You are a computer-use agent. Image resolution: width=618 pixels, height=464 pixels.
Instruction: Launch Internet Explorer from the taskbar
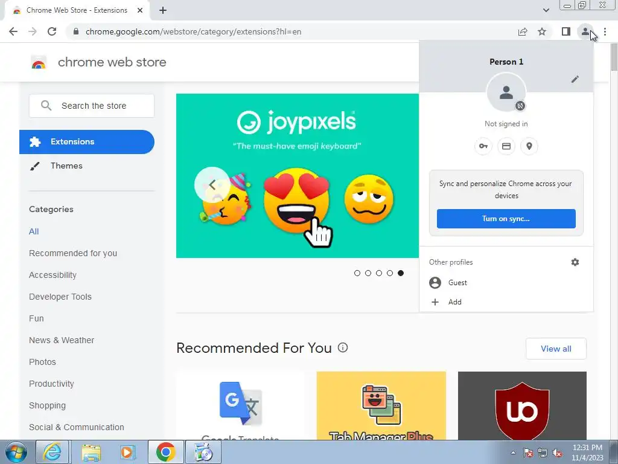[x=53, y=452]
